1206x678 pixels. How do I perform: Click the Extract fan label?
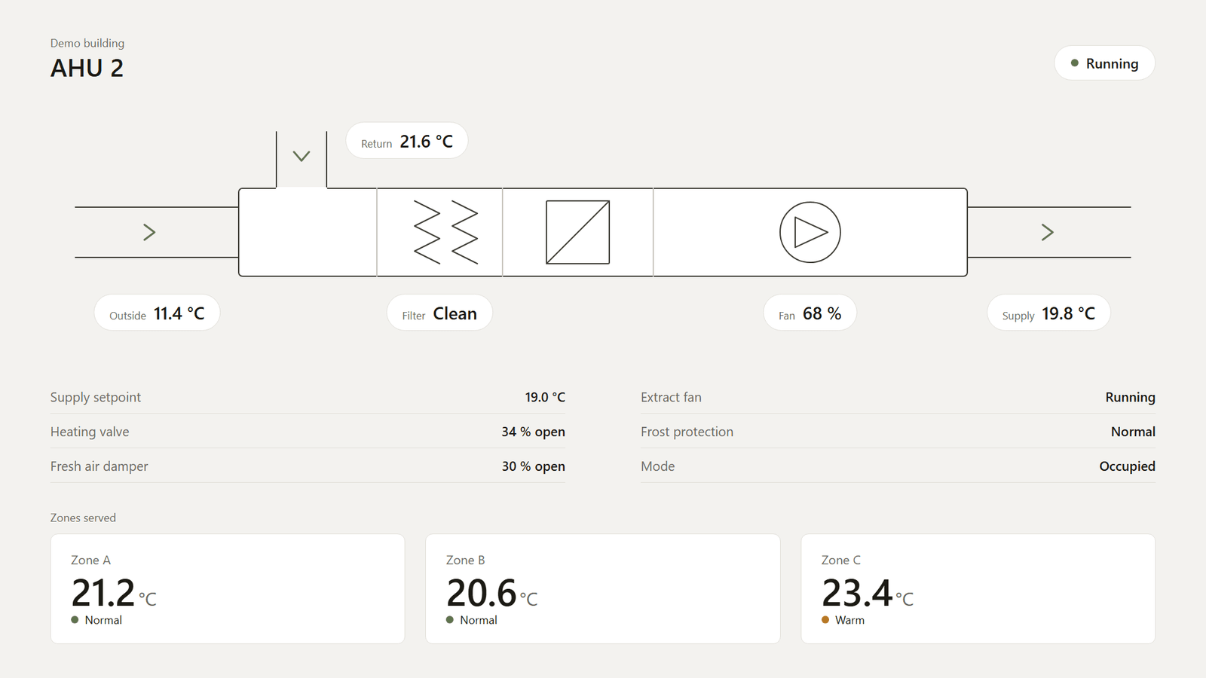click(x=671, y=397)
